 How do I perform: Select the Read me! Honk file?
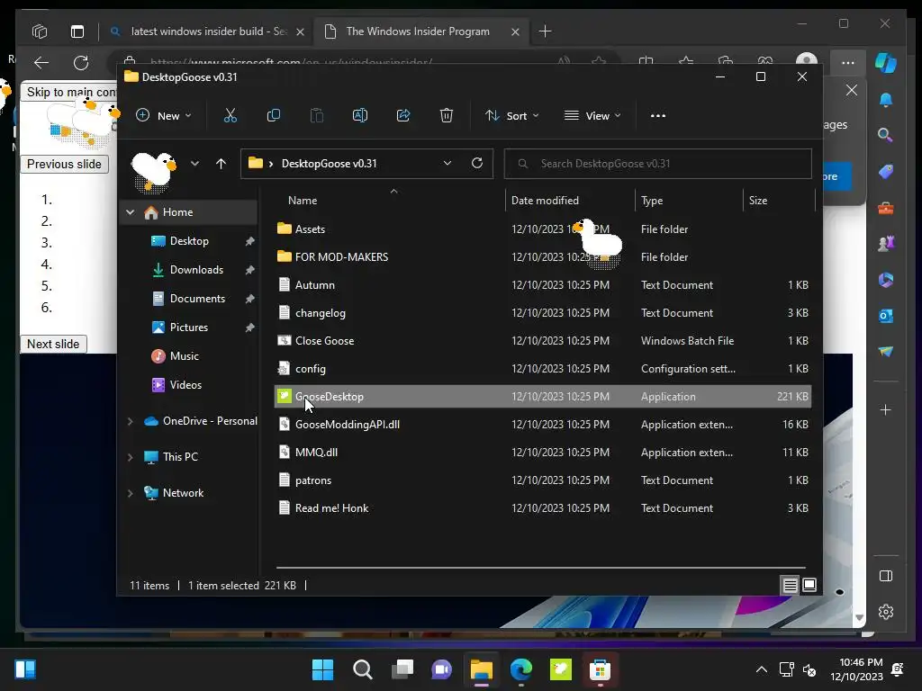[x=543, y=508]
